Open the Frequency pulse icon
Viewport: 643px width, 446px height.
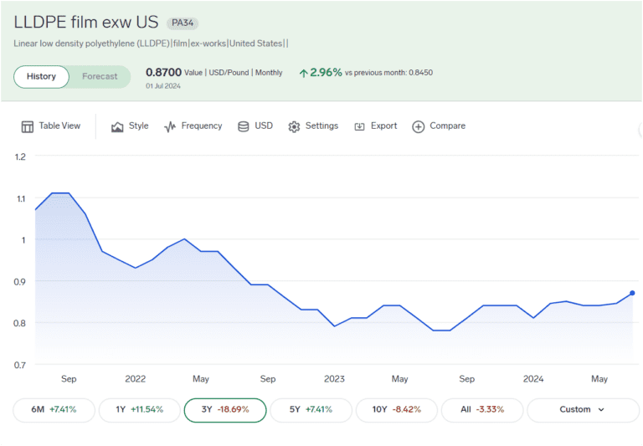click(170, 126)
